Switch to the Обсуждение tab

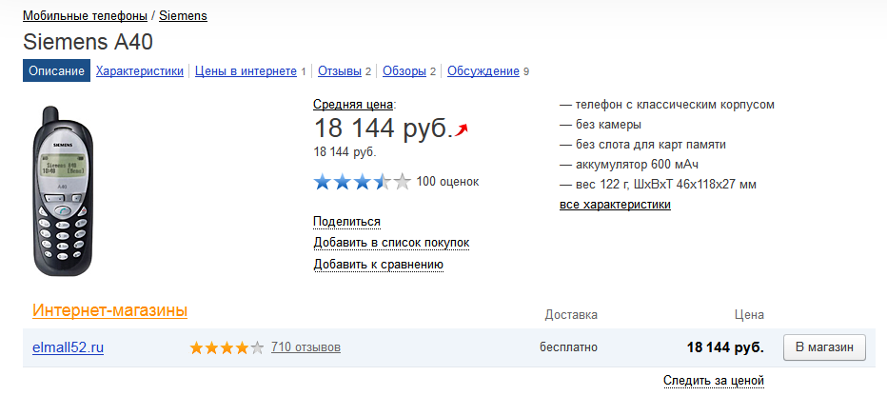point(483,71)
